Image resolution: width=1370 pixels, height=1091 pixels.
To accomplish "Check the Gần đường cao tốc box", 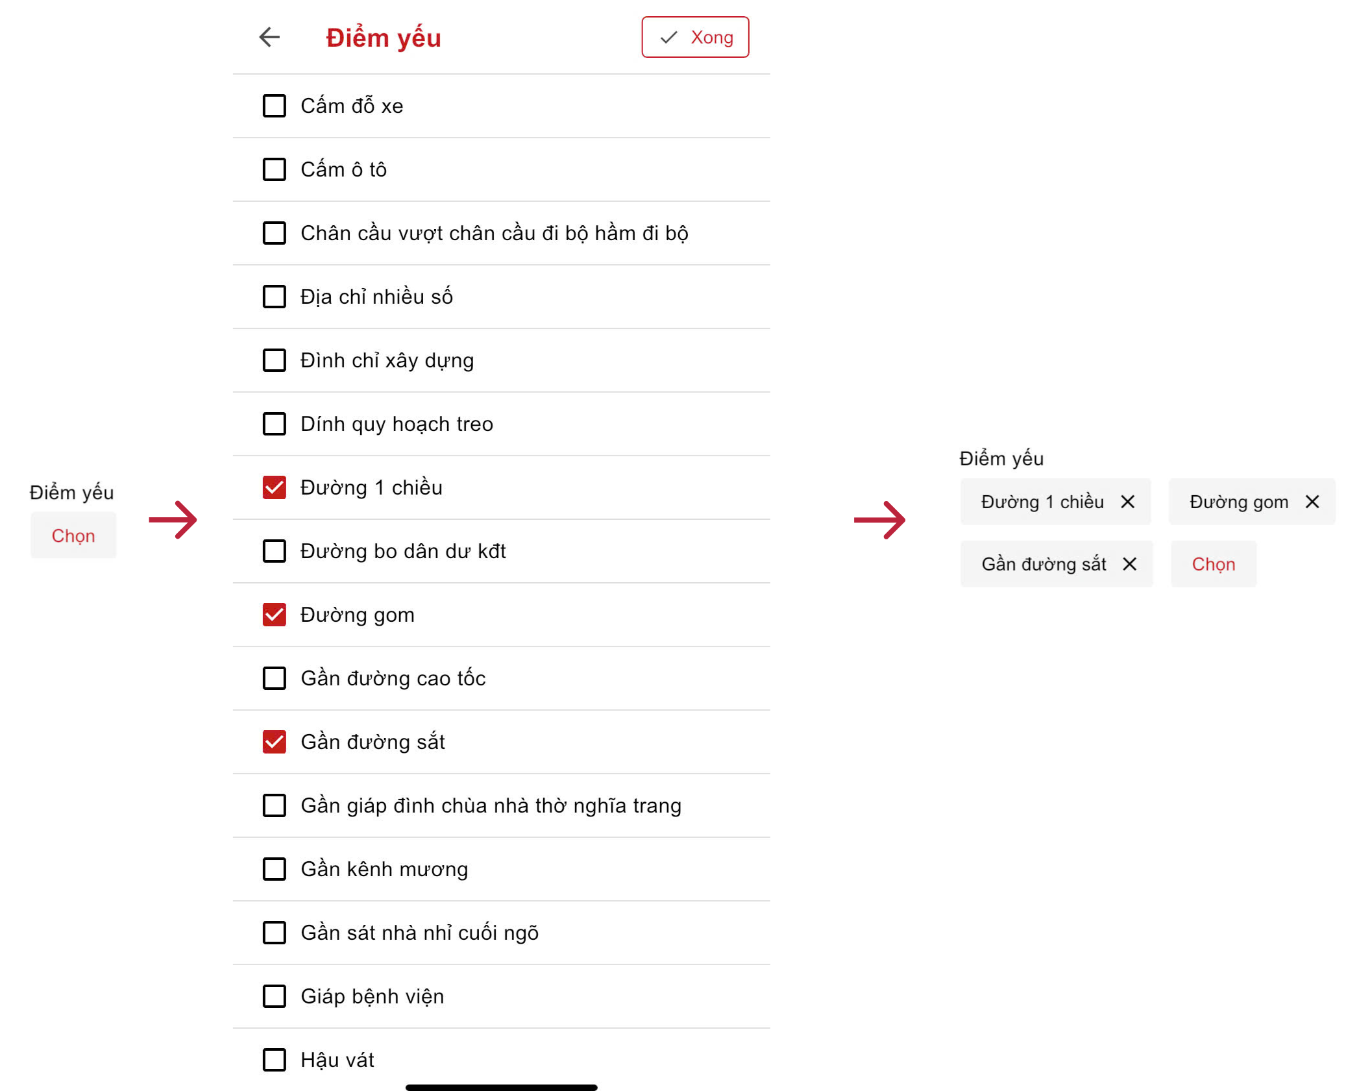I will pyautogui.click(x=274, y=678).
